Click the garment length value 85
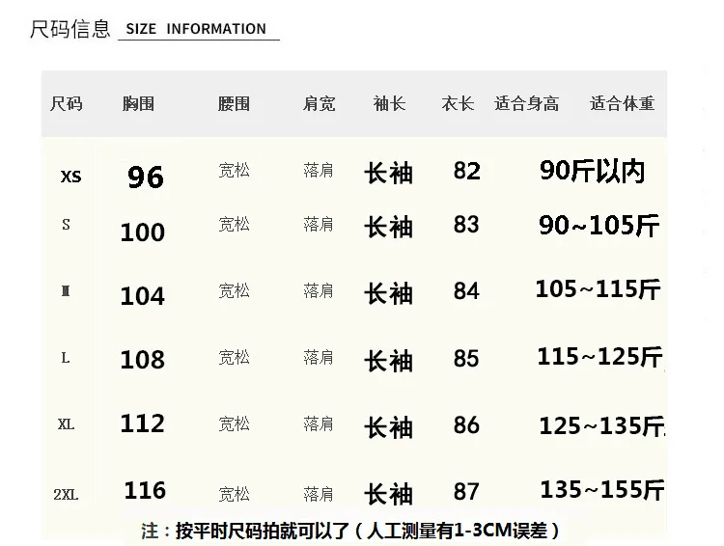The height and width of the screenshot is (546, 724). click(x=466, y=359)
